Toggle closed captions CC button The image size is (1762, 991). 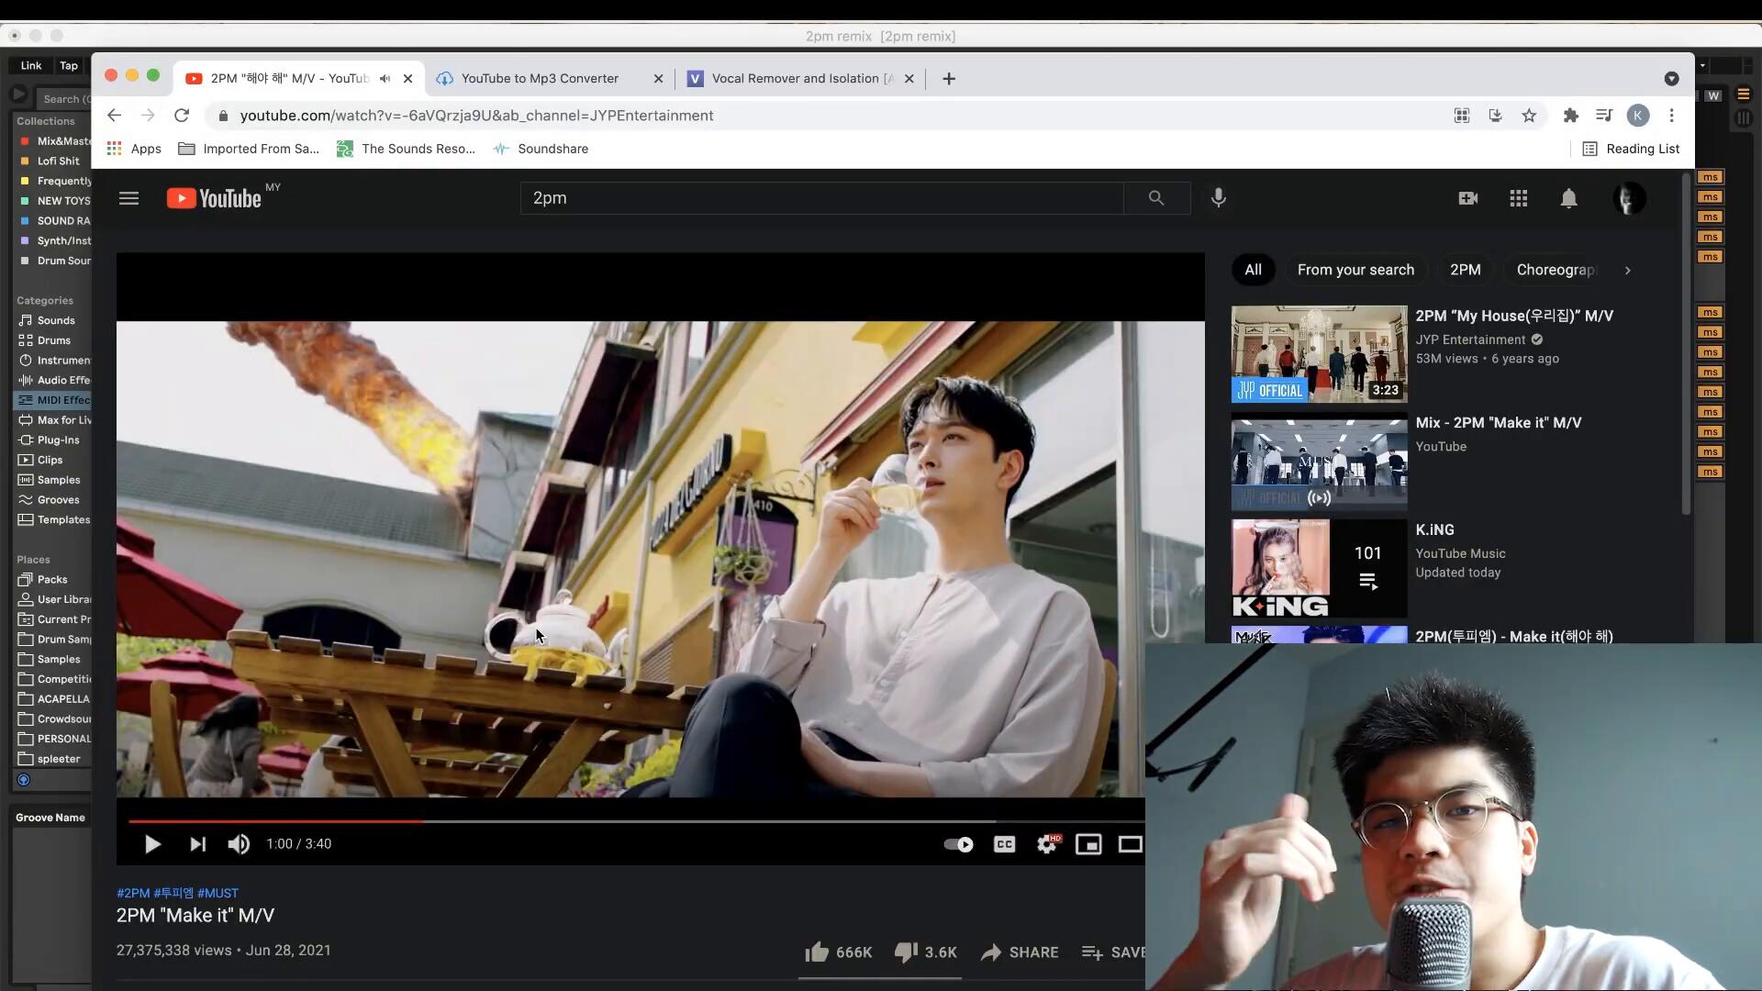(1004, 844)
